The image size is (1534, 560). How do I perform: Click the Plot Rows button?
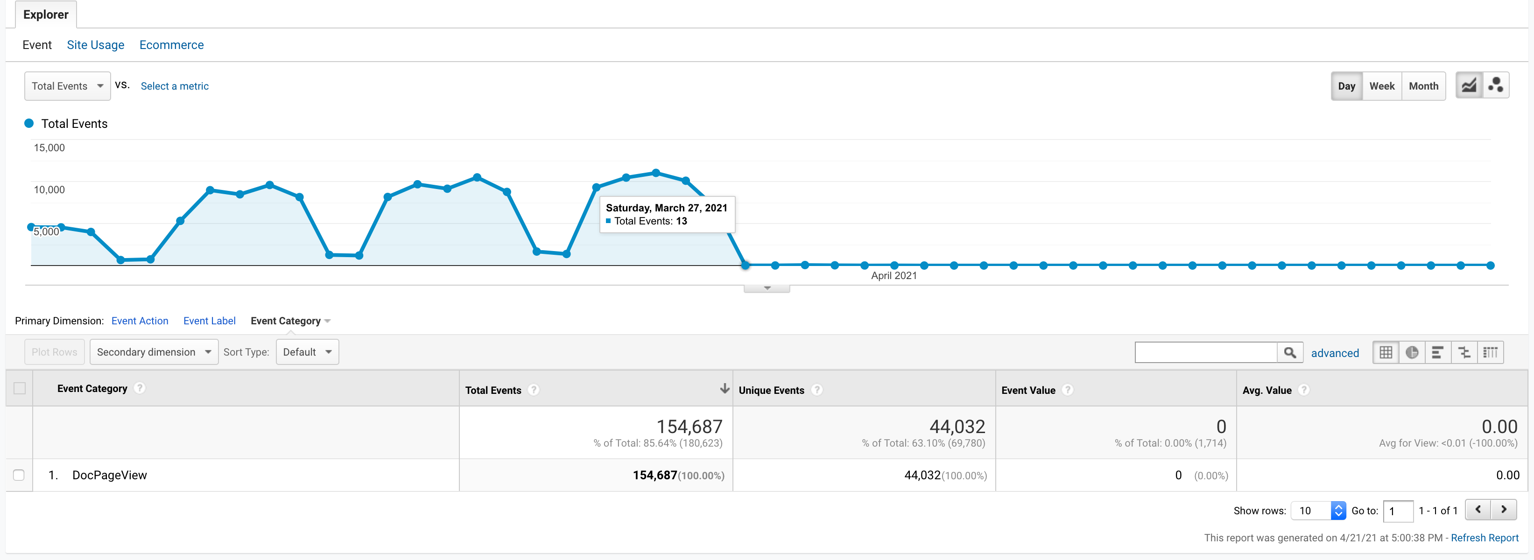click(x=54, y=352)
